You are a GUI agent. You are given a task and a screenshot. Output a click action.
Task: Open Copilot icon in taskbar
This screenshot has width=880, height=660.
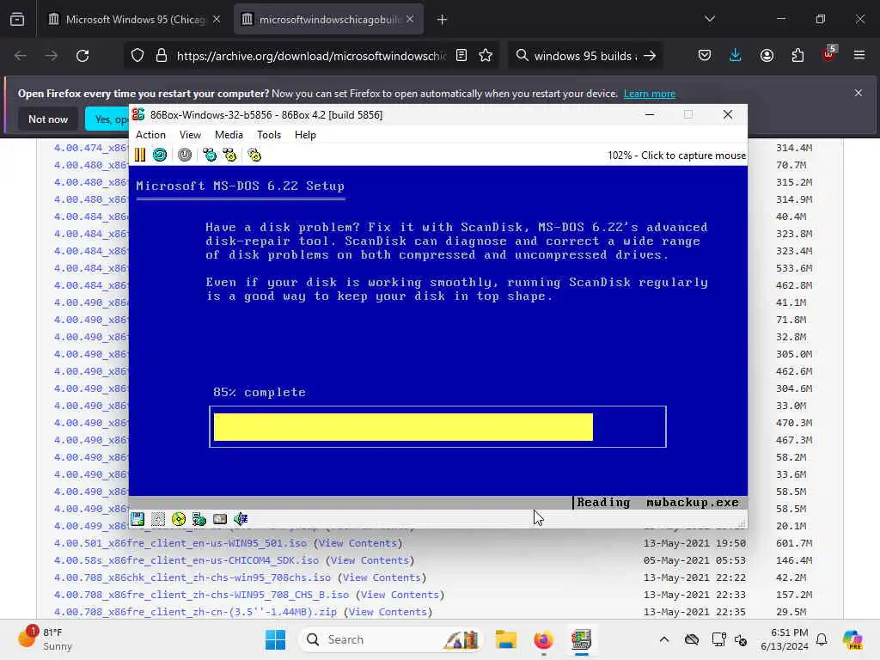click(x=852, y=639)
